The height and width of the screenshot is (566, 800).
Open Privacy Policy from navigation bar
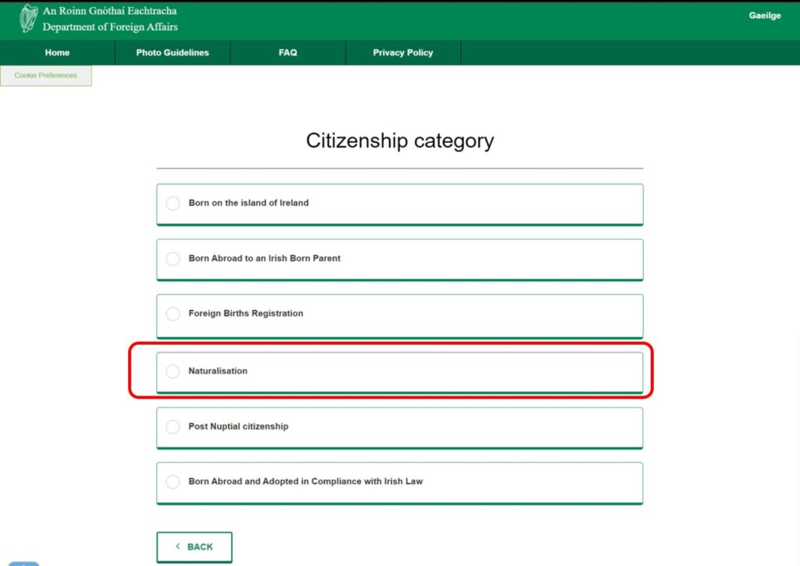click(x=402, y=52)
